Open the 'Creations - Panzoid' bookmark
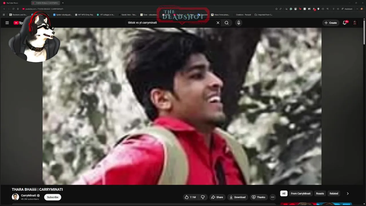This screenshot has height=206, width=366. point(242,15)
